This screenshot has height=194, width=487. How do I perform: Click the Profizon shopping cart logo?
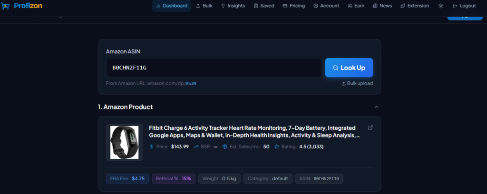pos(6,6)
